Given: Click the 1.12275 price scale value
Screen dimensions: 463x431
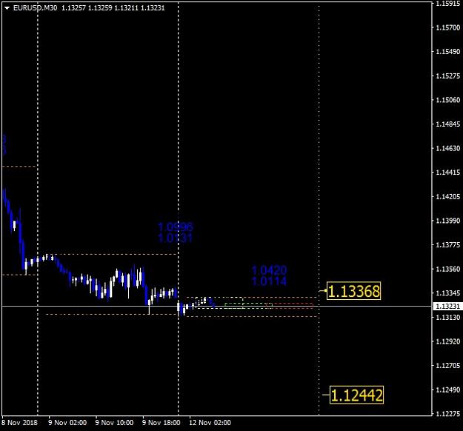Looking at the screenshot, I should click(x=448, y=413).
